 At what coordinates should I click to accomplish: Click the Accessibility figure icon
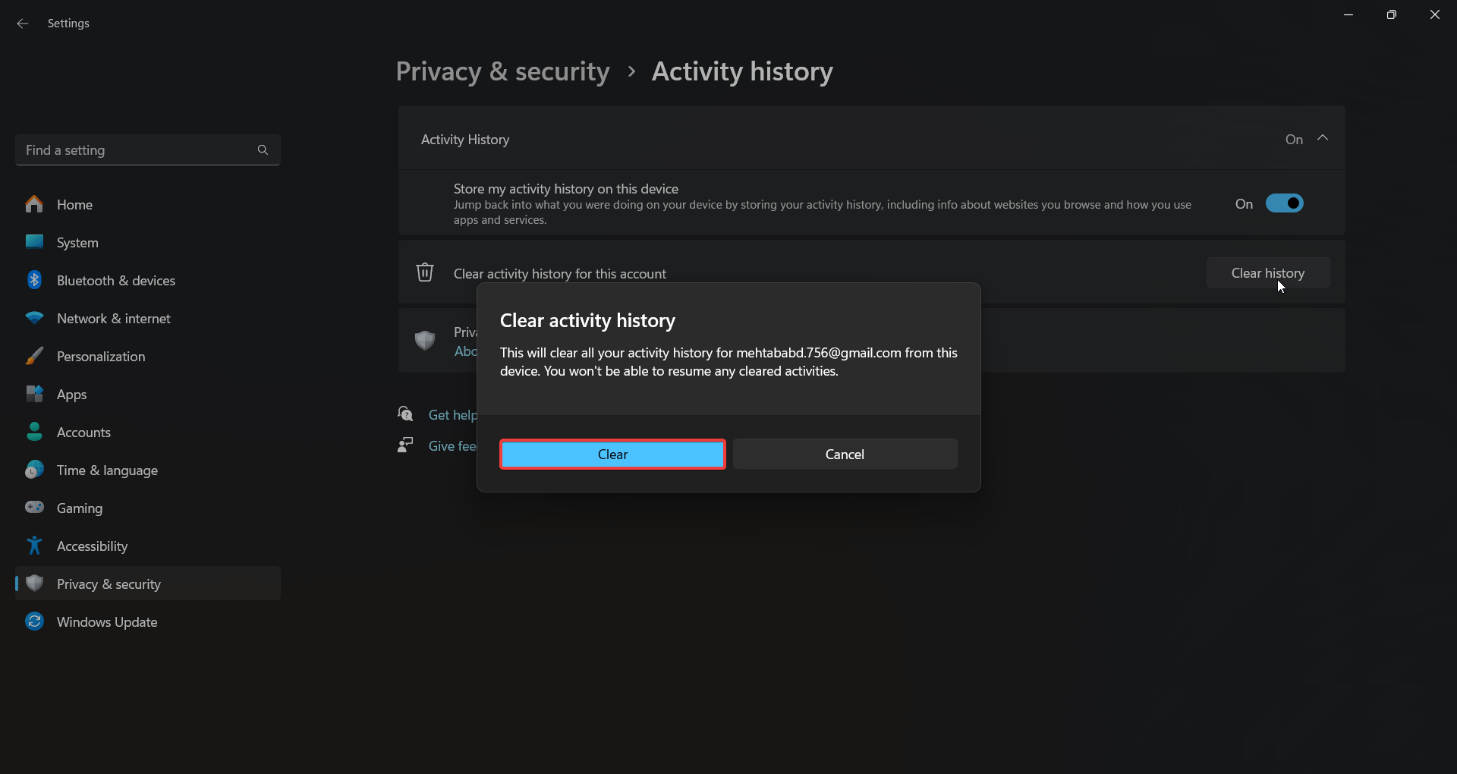pyautogui.click(x=34, y=546)
